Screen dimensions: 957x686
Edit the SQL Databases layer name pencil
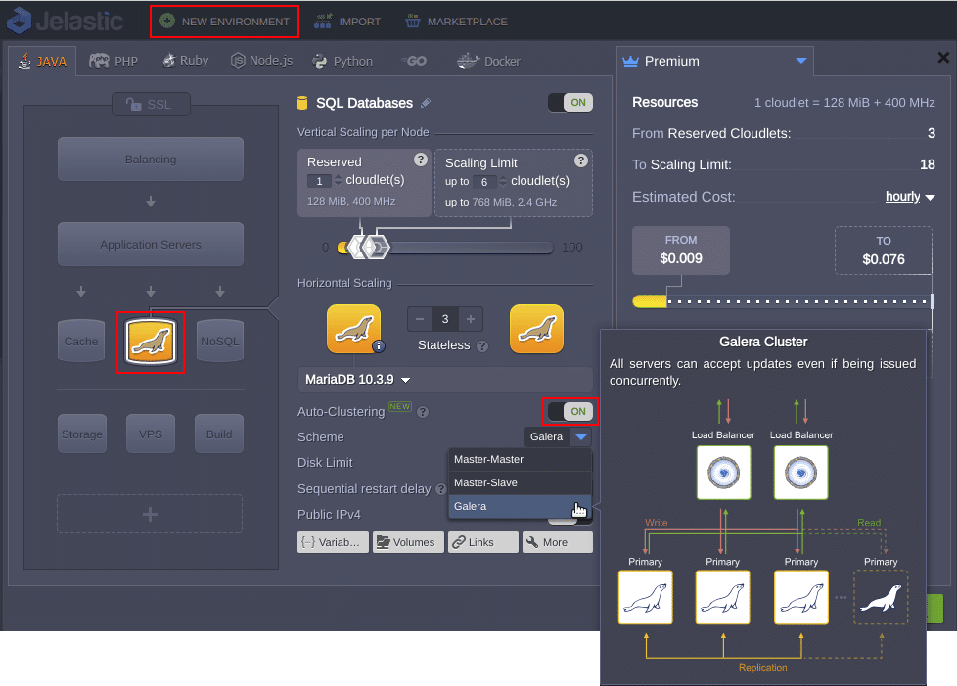coord(426,103)
